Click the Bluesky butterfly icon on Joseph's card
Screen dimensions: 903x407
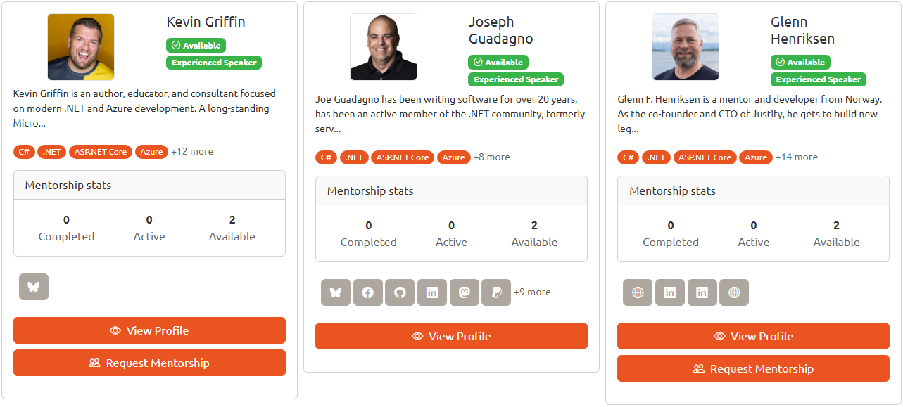pyautogui.click(x=336, y=292)
